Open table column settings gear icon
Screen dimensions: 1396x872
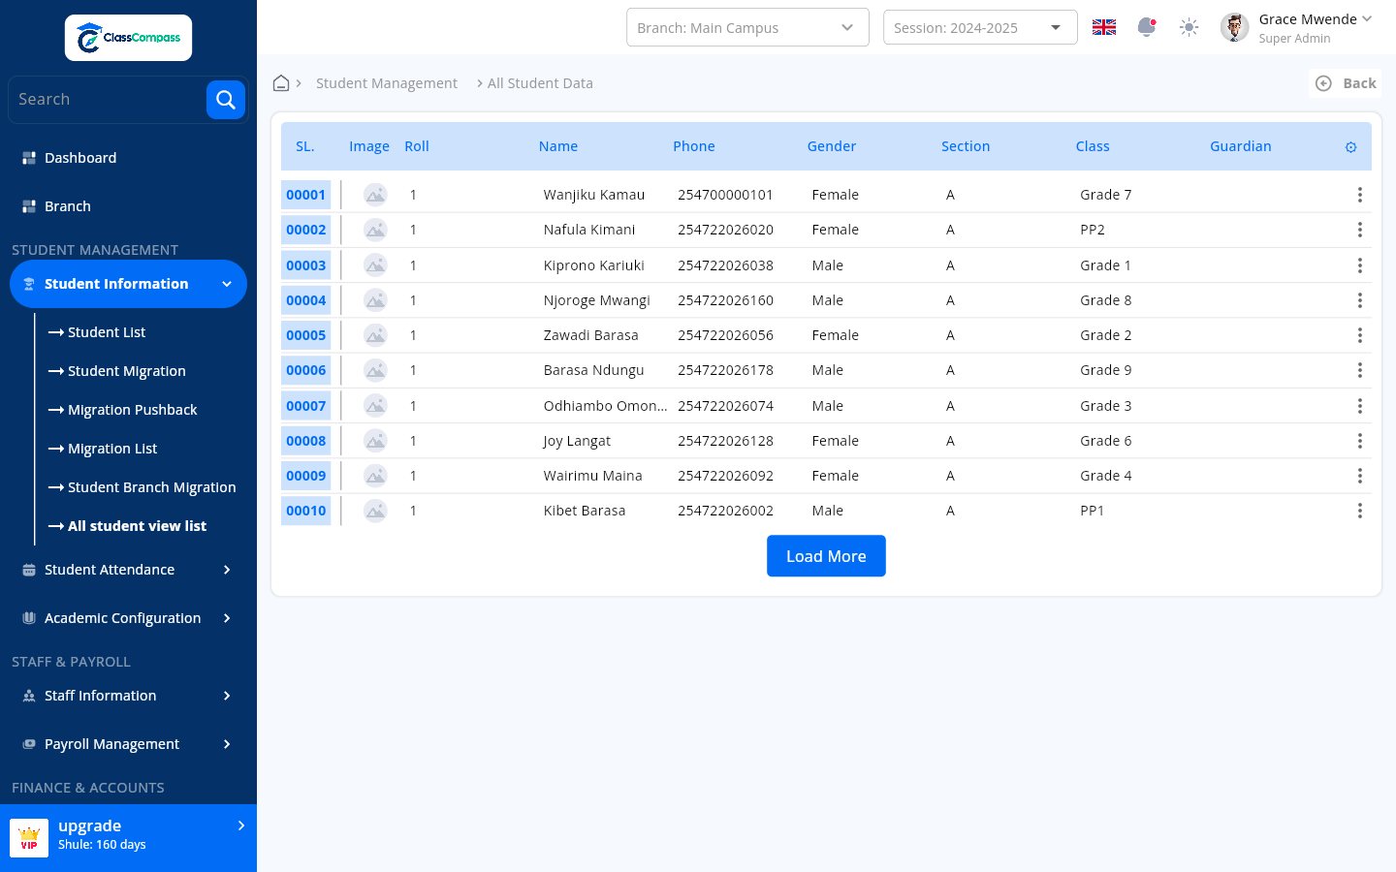tap(1350, 147)
